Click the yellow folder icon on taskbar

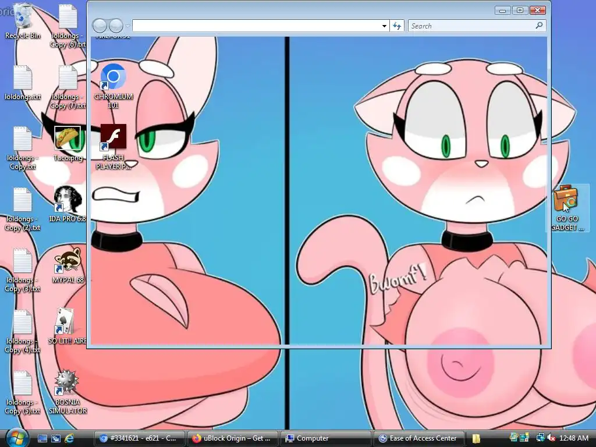pyautogui.click(x=477, y=438)
